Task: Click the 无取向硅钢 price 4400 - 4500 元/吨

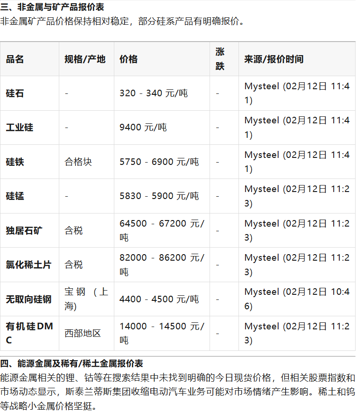Action: point(159,299)
